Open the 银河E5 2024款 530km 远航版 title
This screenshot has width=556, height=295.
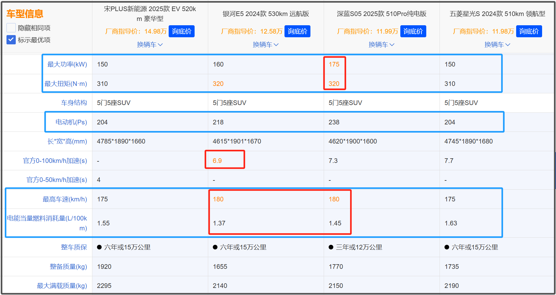[x=266, y=14]
